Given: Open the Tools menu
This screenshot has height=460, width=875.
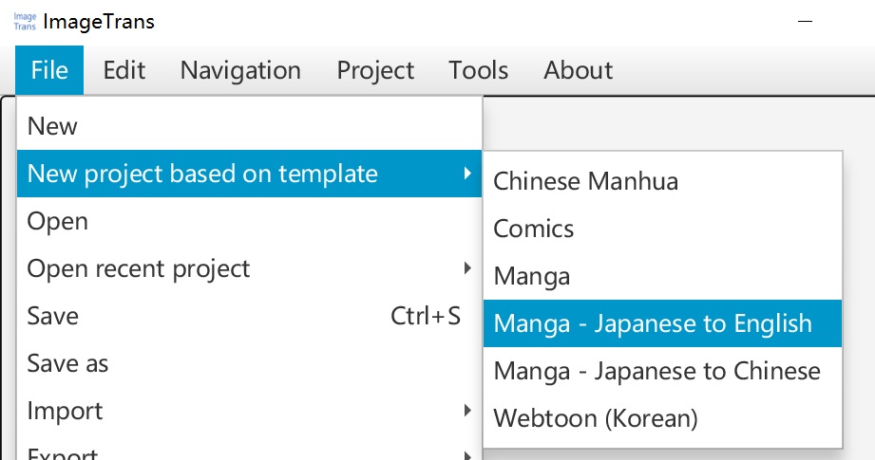Looking at the screenshot, I should 478,70.
